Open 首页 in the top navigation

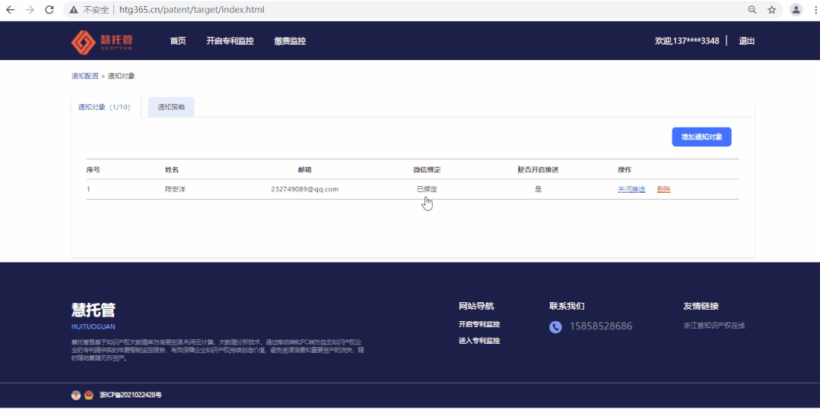(178, 41)
